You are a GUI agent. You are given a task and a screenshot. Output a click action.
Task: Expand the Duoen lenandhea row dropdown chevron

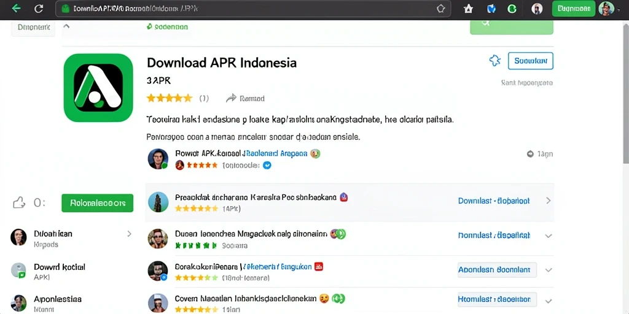[x=549, y=236]
